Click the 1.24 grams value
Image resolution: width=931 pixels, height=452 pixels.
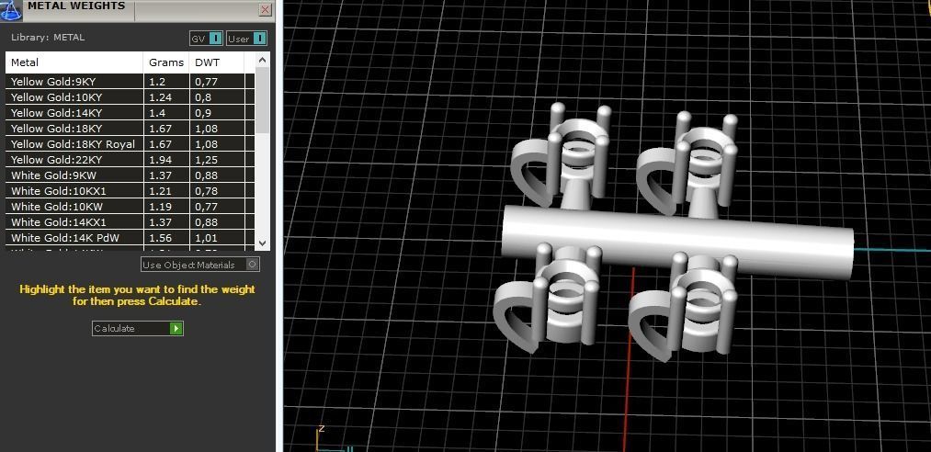tap(160, 97)
